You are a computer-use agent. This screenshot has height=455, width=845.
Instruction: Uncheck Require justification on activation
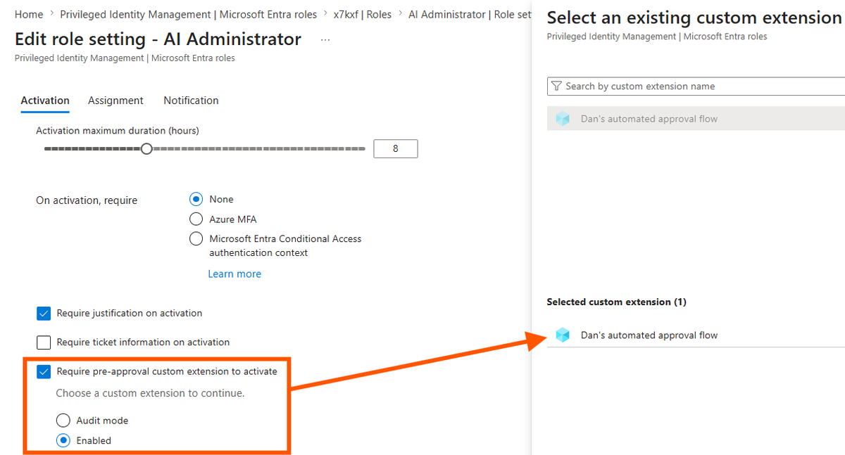44,313
